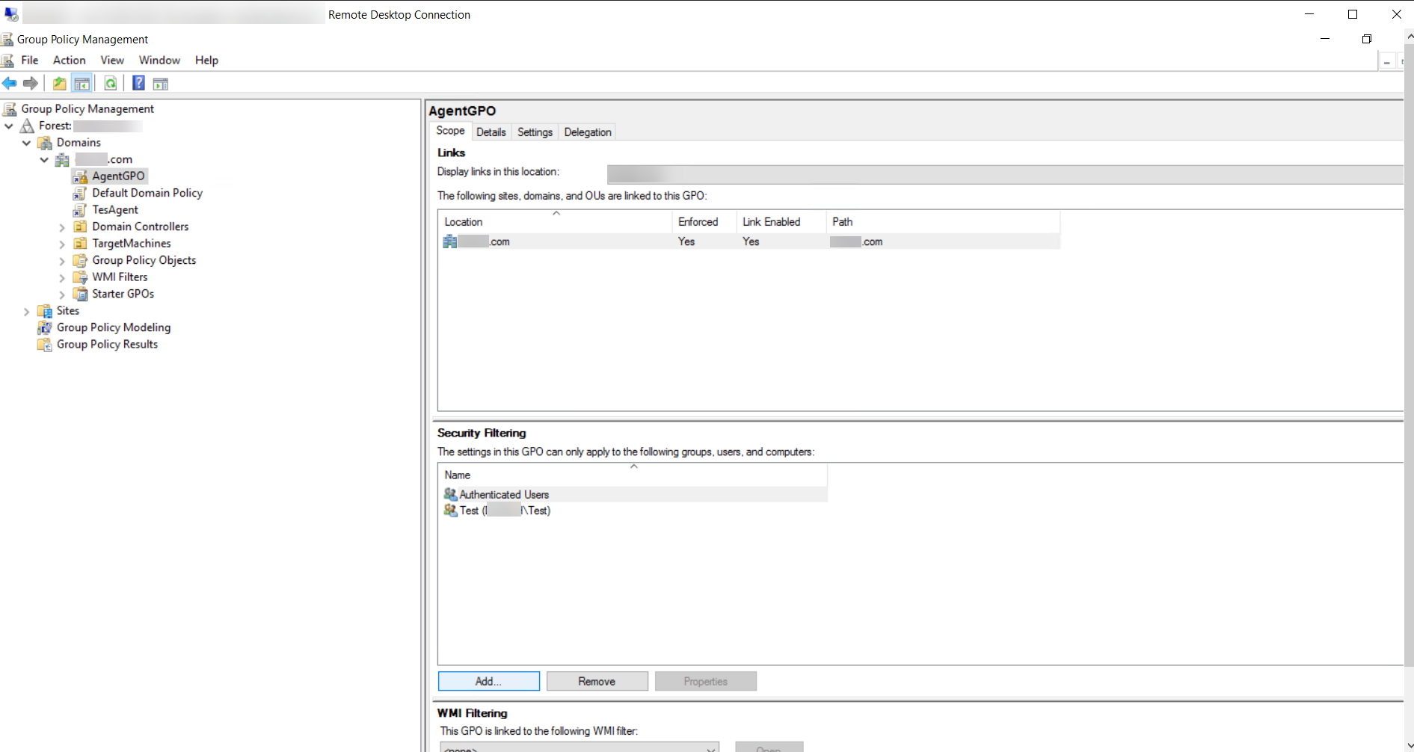Select the Starter GPOs folder icon
This screenshot has height=752, width=1414.
[80, 294]
